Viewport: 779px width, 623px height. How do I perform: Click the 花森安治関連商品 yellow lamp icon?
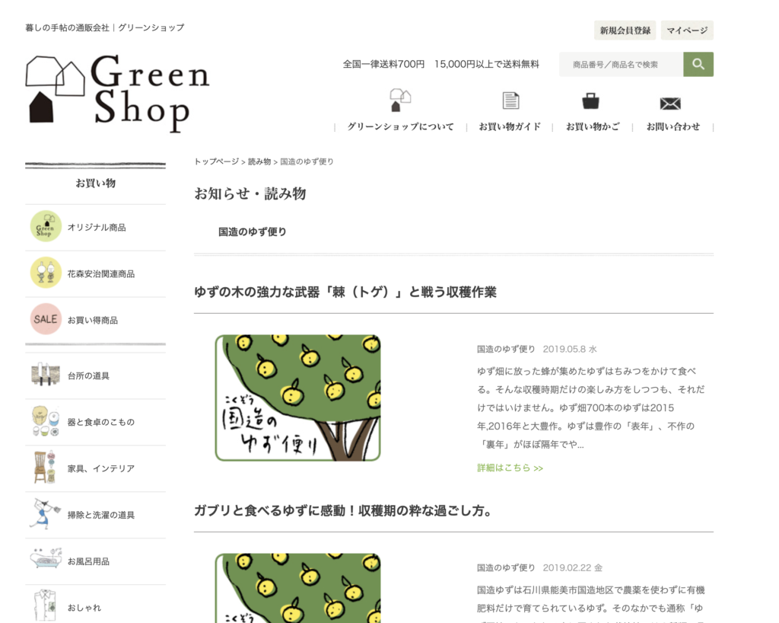point(46,273)
